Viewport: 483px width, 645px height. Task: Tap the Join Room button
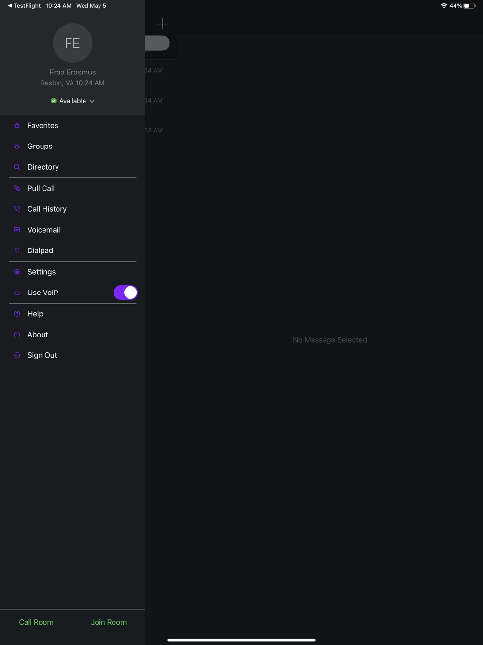click(109, 622)
